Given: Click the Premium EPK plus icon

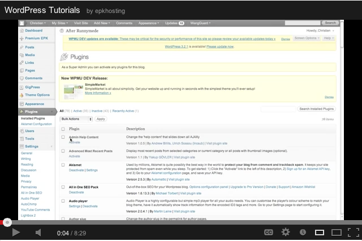Looking at the screenshot, I should [x=21, y=38].
